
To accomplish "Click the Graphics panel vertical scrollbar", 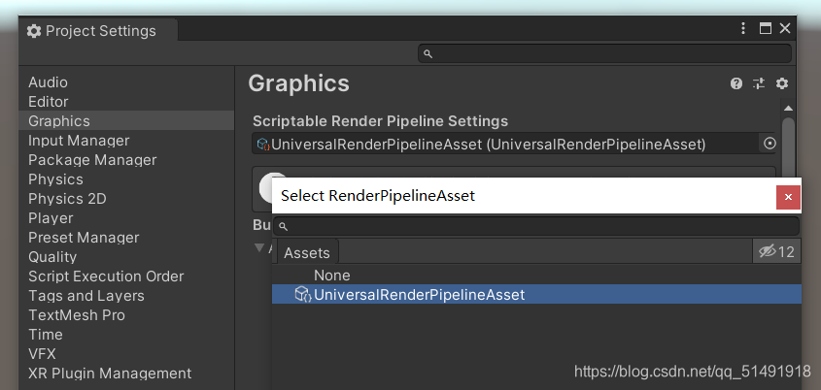I will (788, 146).
